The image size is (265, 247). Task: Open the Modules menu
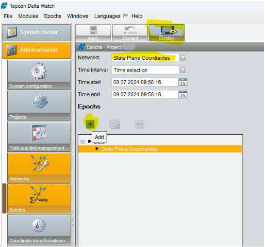(28, 16)
